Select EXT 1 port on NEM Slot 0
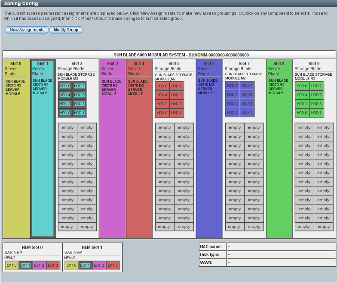 (x=25, y=265)
